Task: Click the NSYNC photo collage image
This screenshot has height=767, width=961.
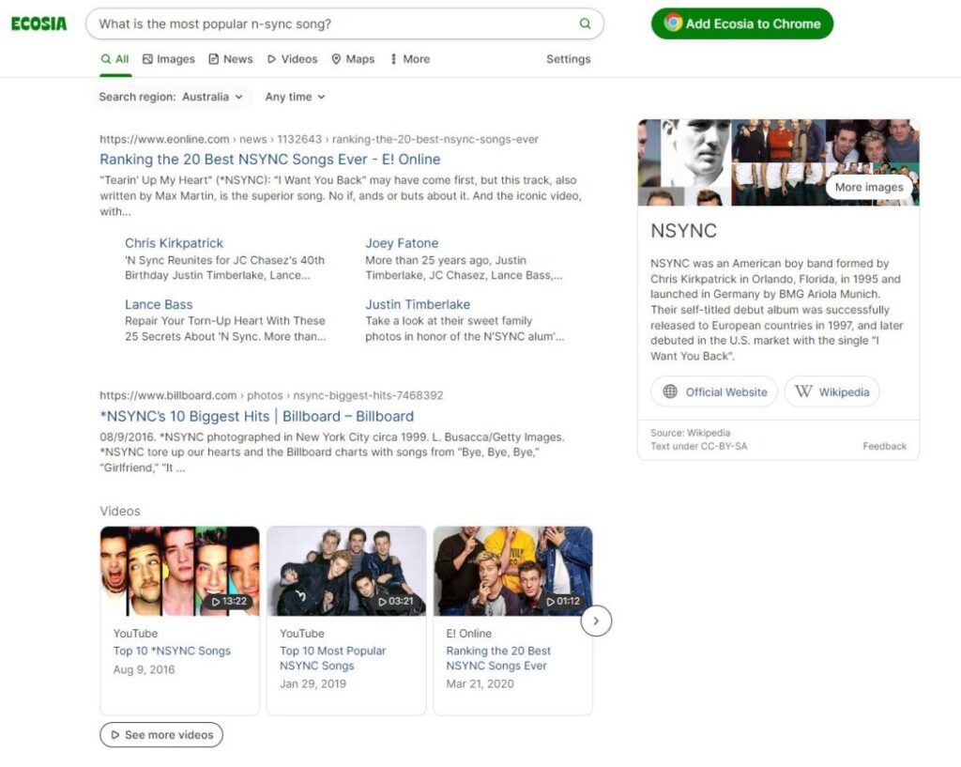Action: pyautogui.click(x=778, y=162)
